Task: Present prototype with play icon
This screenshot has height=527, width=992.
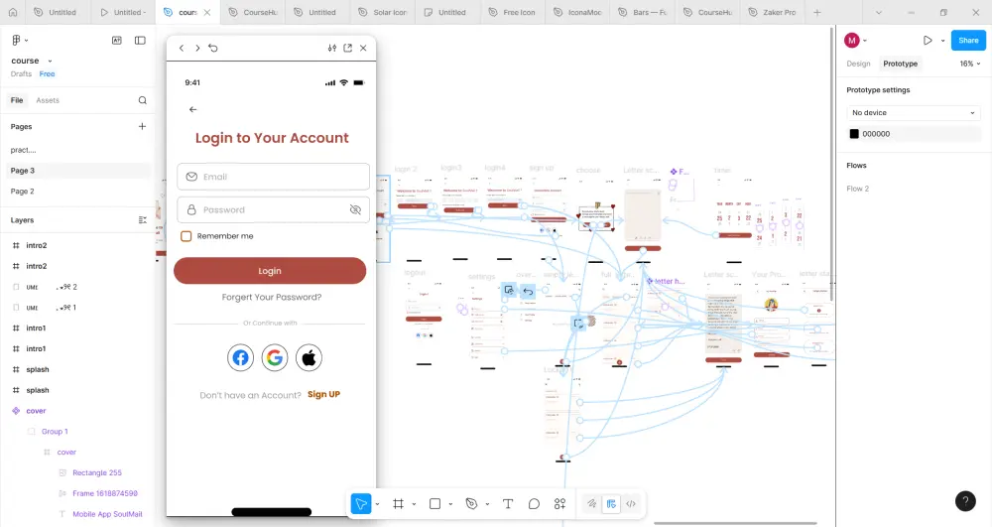Action: 928,41
